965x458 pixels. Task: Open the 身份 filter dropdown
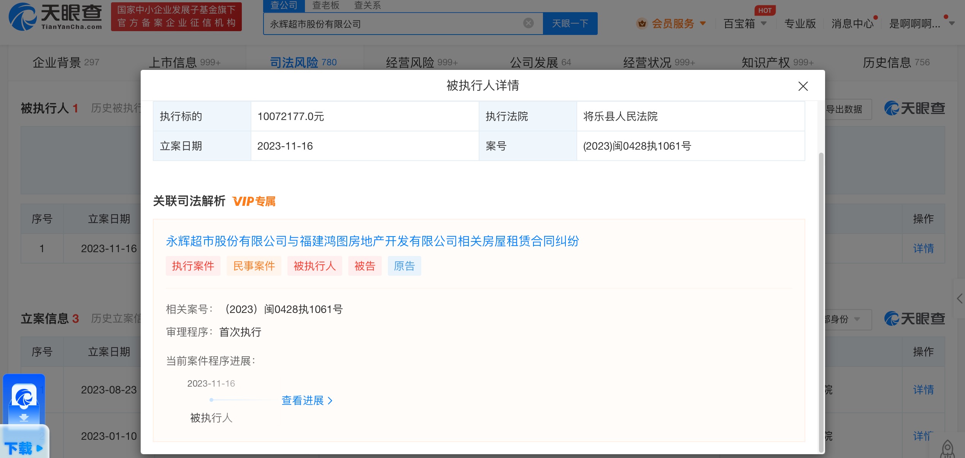(848, 319)
